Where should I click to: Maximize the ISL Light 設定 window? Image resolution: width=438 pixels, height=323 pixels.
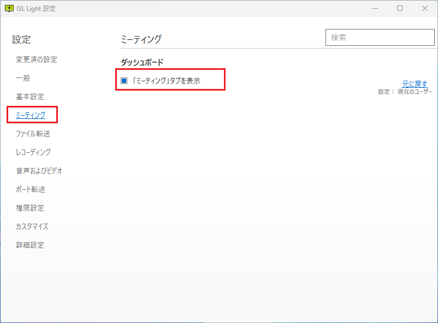[400, 8]
